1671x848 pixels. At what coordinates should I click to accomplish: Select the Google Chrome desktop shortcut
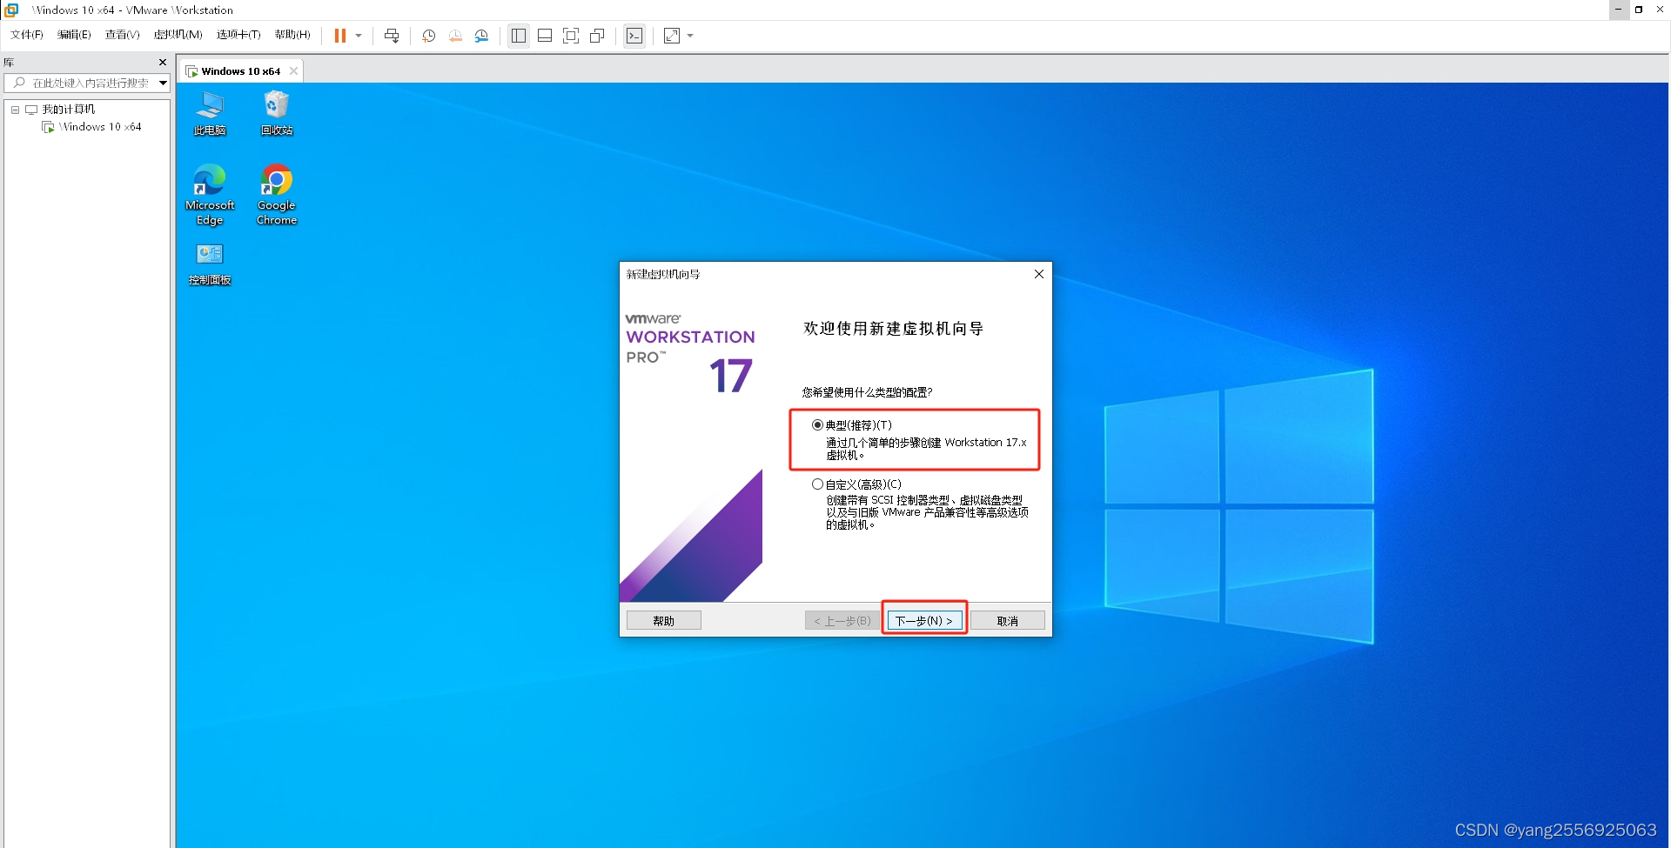(277, 195)
